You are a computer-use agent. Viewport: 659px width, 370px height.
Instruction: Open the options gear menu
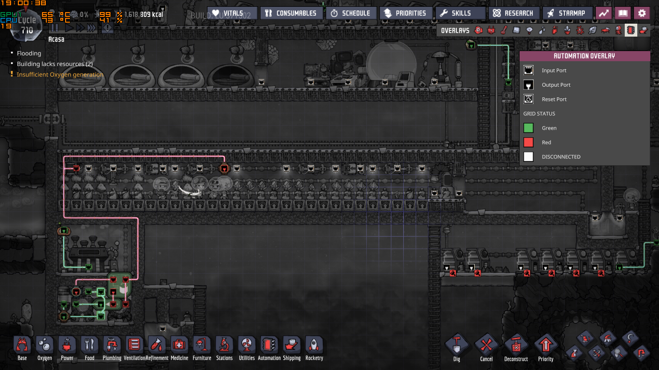[x=642, y=13]
